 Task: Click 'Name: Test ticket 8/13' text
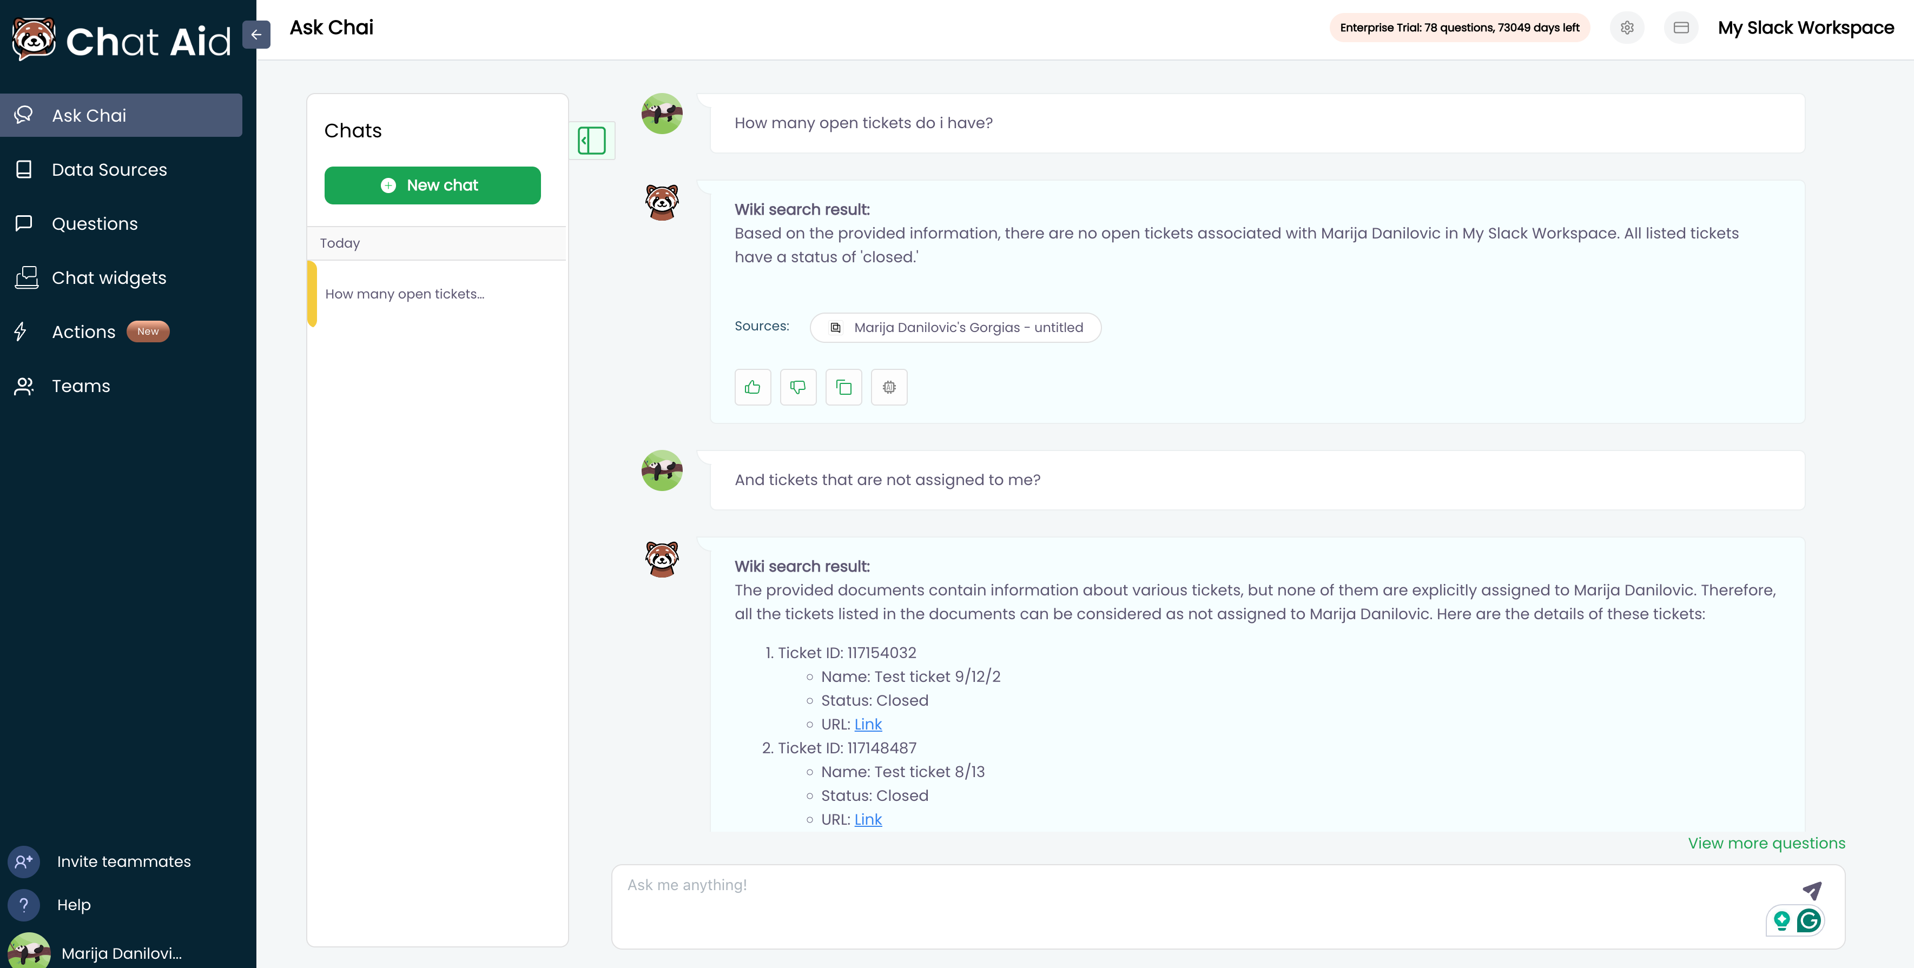point(903,772)
